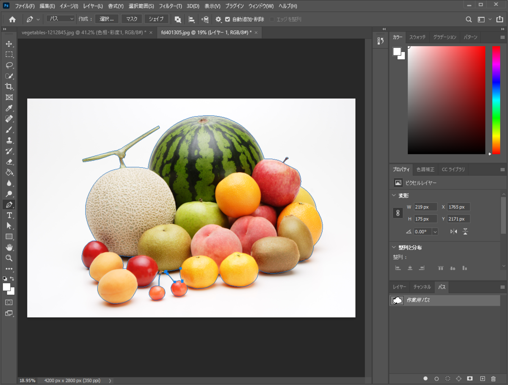The height and width of the screenshot is (385, 508).
Task: Select the Crop tool
Action: [9, 86]
